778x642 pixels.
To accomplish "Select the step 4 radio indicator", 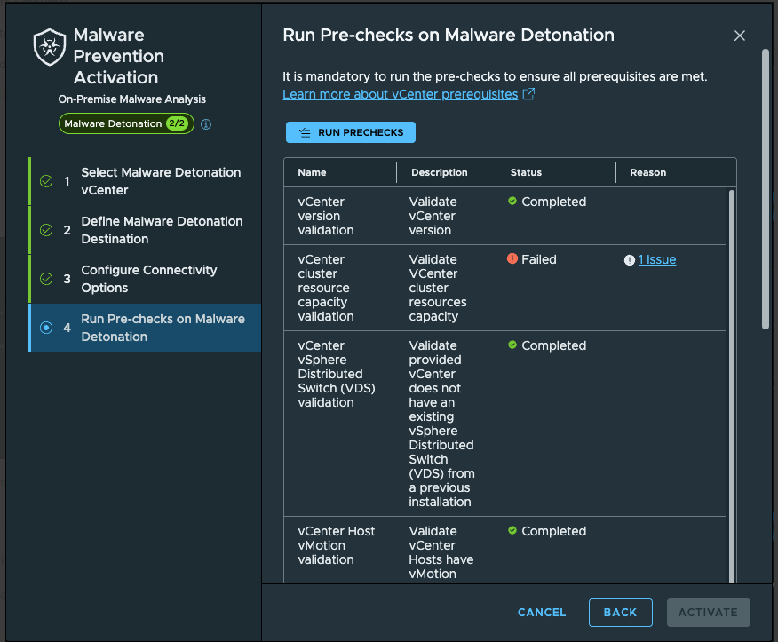I will point(46,328).
